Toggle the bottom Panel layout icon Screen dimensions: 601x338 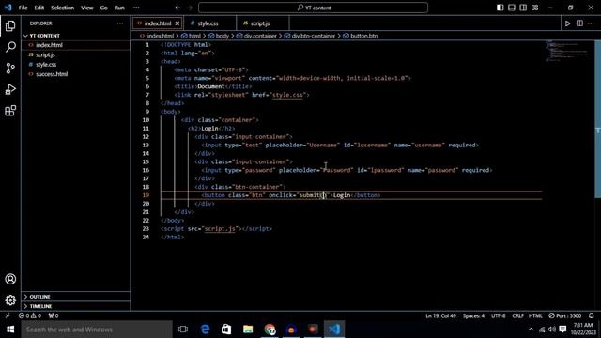[x=511, y=8]
